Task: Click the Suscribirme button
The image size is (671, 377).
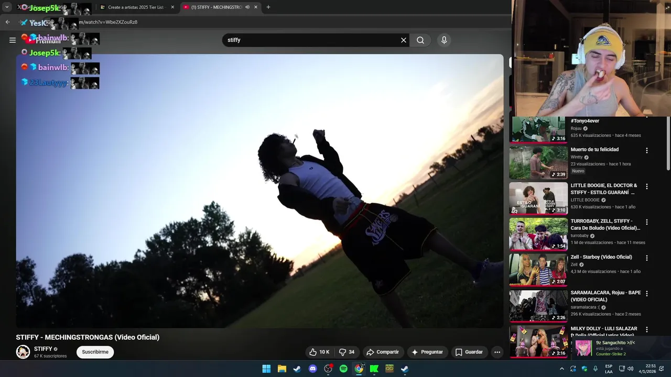Action: (x=95, y=352)
